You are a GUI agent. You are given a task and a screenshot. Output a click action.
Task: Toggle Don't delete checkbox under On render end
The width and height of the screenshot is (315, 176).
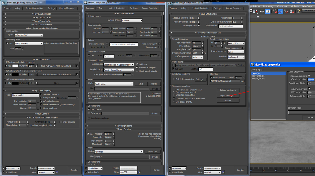click(x=89, y=109)
